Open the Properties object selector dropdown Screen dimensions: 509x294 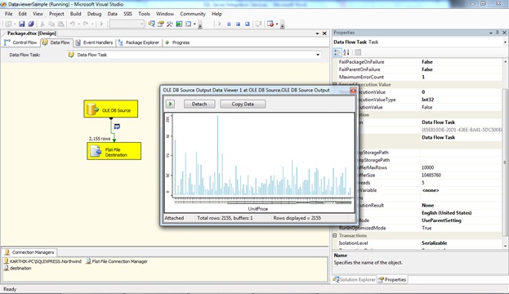click(x=505, y=42)
